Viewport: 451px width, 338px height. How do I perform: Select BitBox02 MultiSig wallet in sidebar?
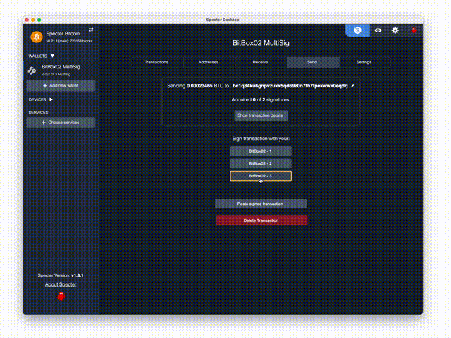(x=60, y=70)
